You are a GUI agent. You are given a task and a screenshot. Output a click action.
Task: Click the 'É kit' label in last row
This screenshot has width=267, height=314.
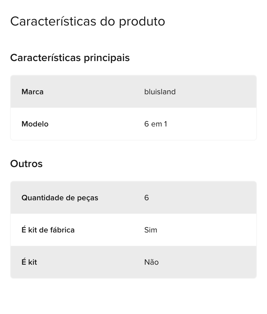point(29,262)
